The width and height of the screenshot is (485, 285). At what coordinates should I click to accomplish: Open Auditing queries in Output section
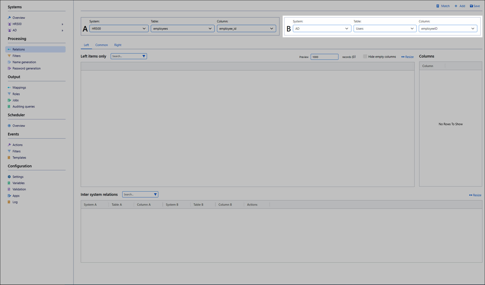(23, 107)
